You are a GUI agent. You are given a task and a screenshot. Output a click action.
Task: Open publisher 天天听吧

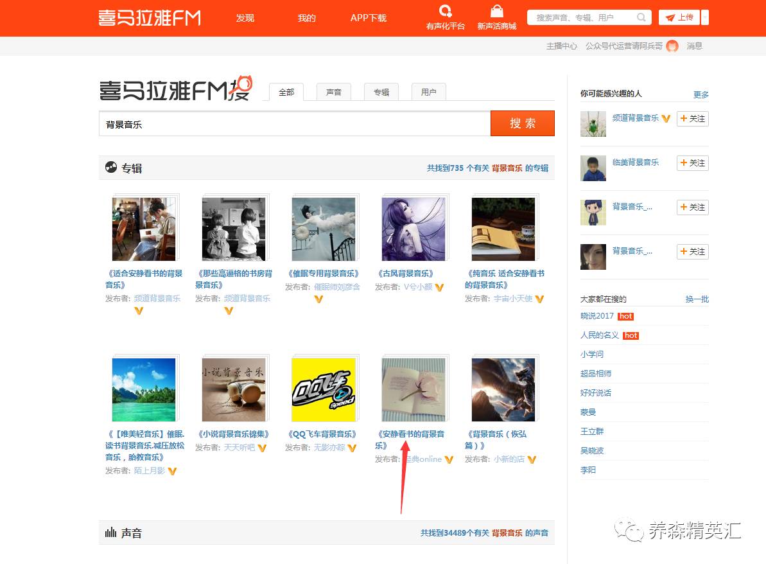click(239, 448)
